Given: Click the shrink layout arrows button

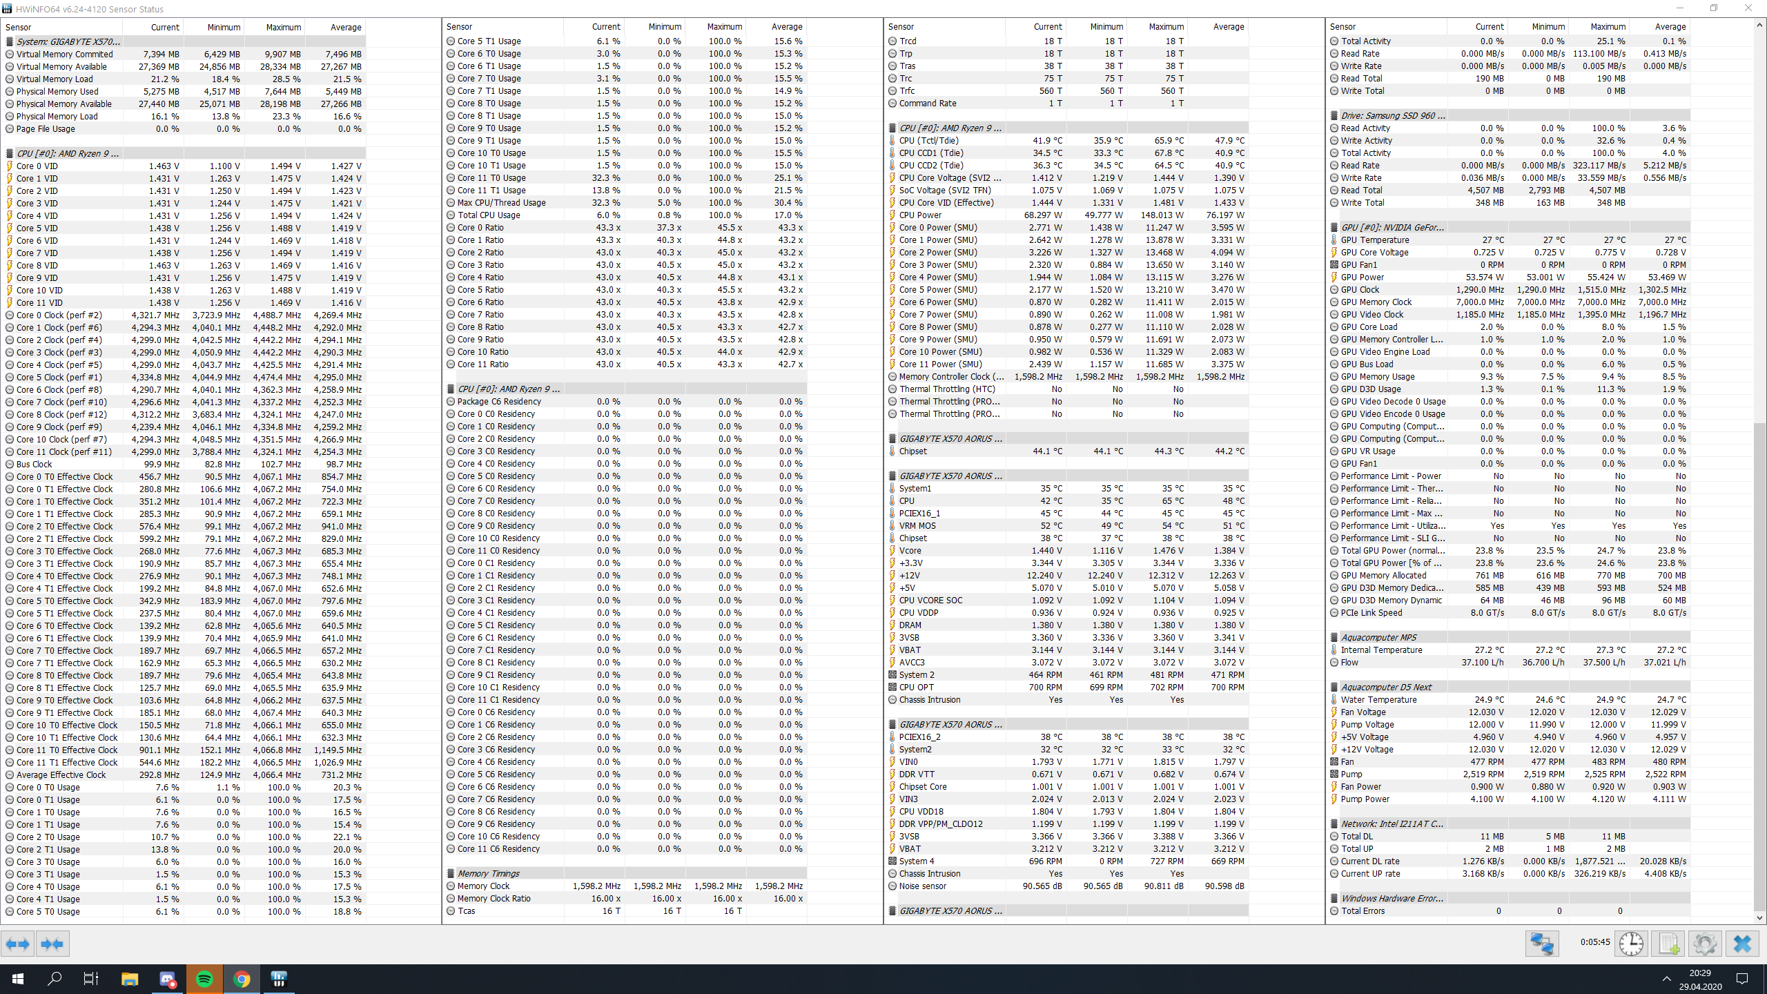Looking at the screenshot, I should click(52, 944).
